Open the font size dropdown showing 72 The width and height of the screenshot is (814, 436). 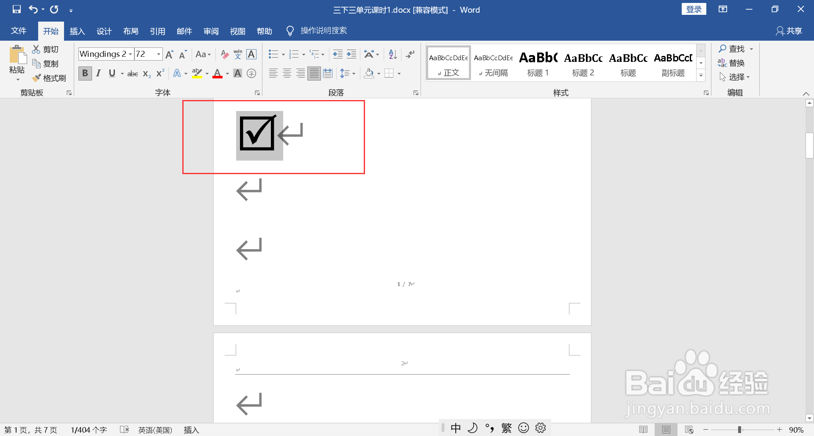pos(159,54)
